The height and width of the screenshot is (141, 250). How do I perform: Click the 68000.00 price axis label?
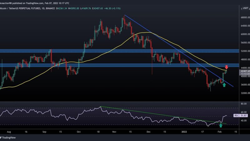[x=245, y=17]
